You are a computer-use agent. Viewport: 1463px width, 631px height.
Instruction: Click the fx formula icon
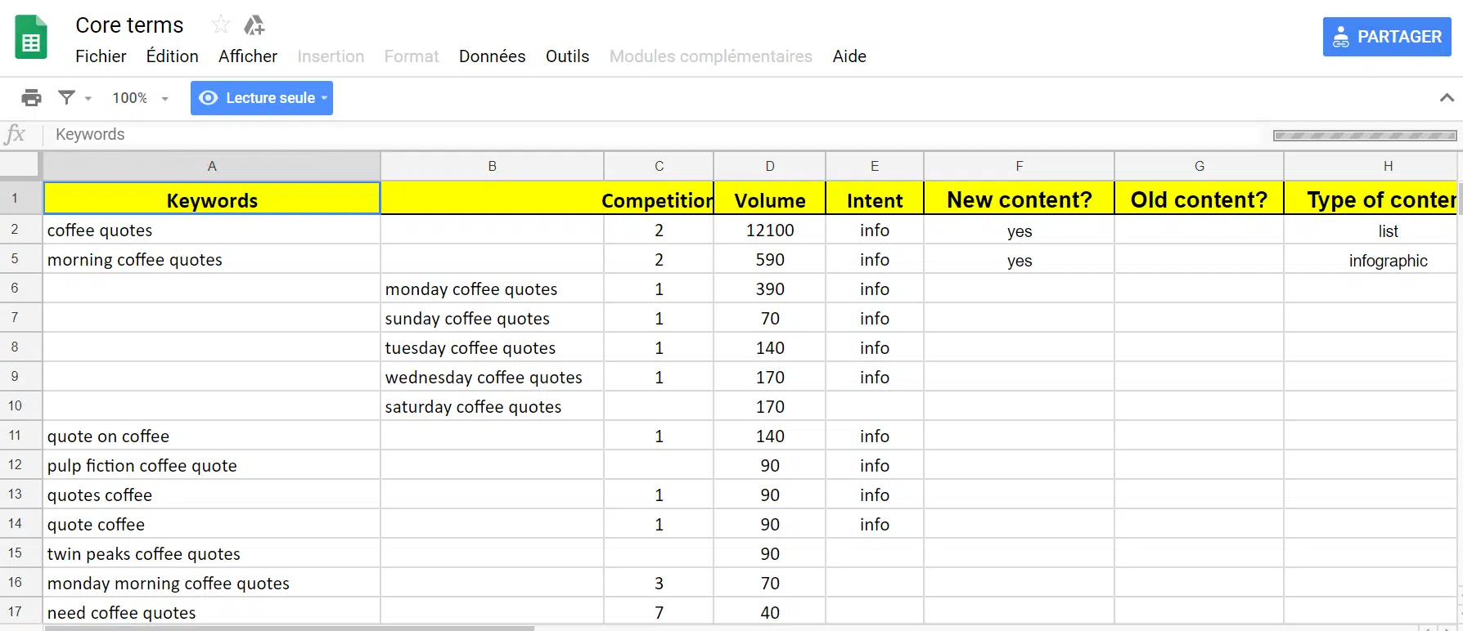click(16, 135)
